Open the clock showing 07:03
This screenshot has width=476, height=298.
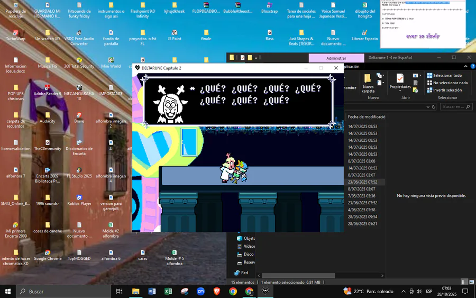447,291
